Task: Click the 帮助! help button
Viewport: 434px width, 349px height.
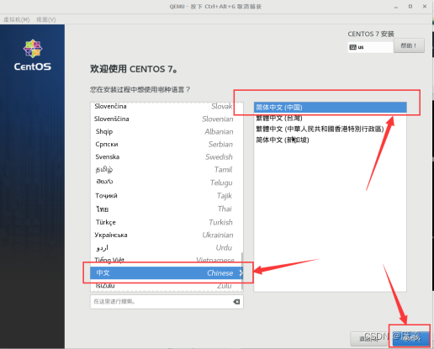Action: [x=409, y=45]
